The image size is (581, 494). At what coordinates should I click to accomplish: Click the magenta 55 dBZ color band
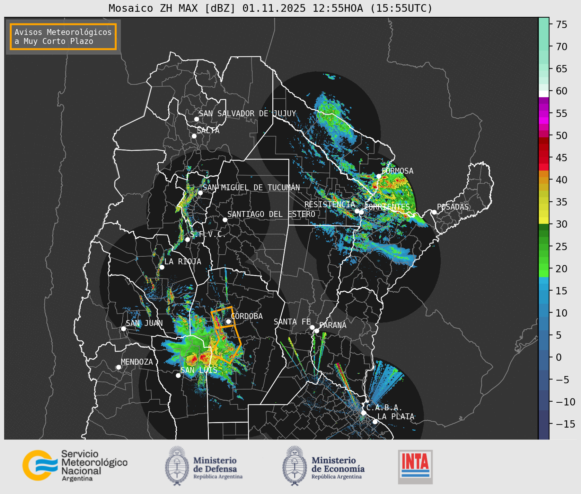[x=544, y=114]
